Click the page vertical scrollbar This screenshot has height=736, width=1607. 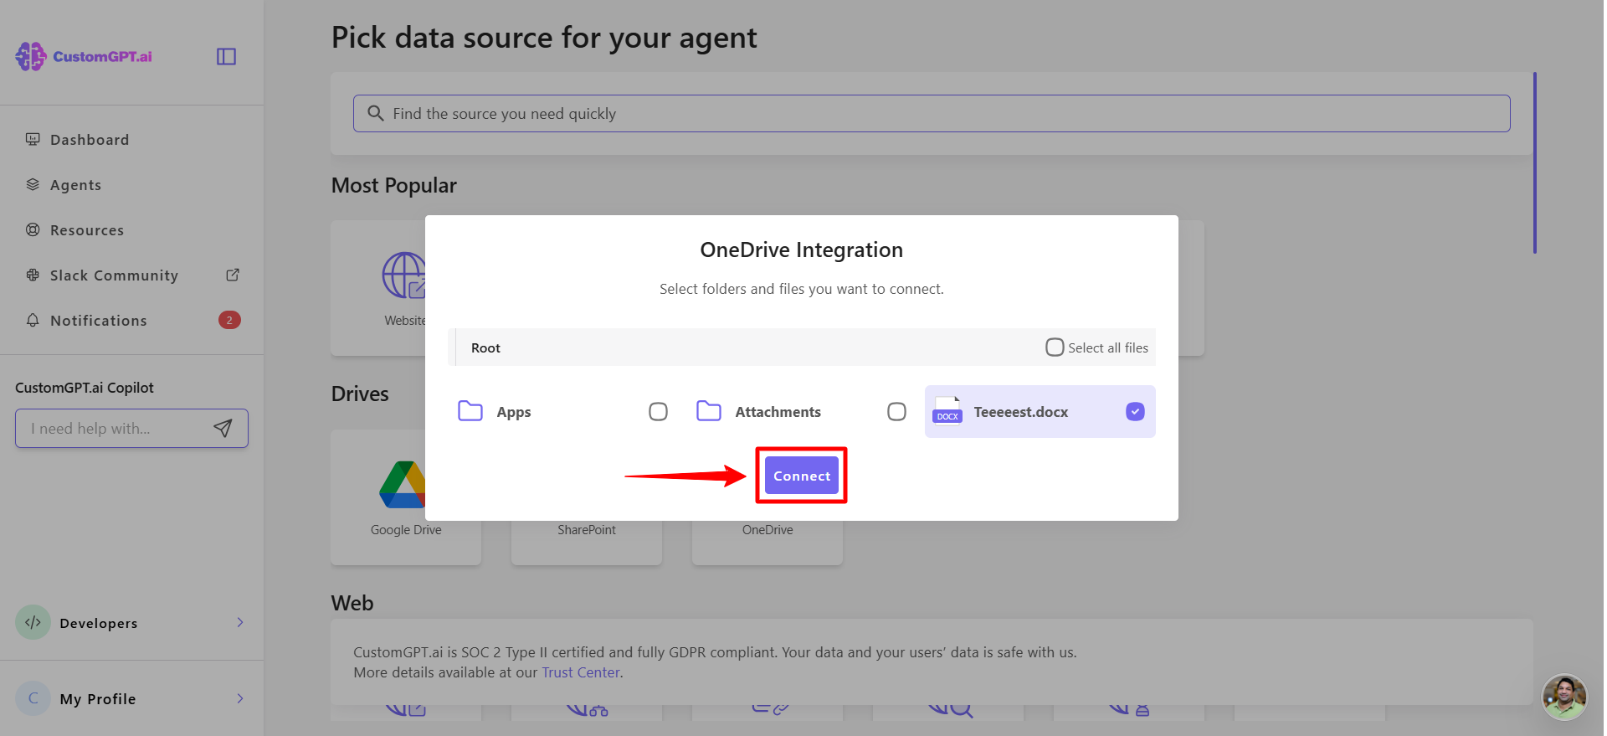[x=1535, y=162]
